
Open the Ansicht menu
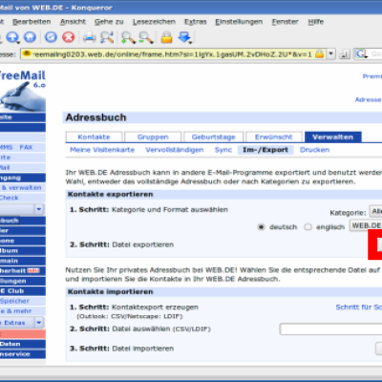(73, 22)
